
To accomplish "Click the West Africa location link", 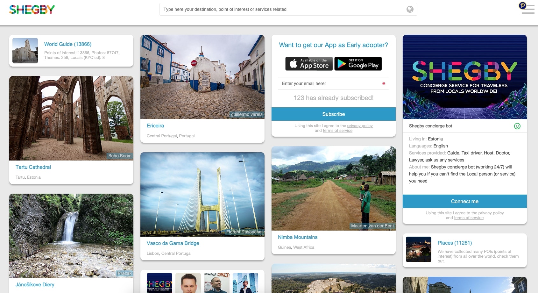I will click(x=304, y=247).
